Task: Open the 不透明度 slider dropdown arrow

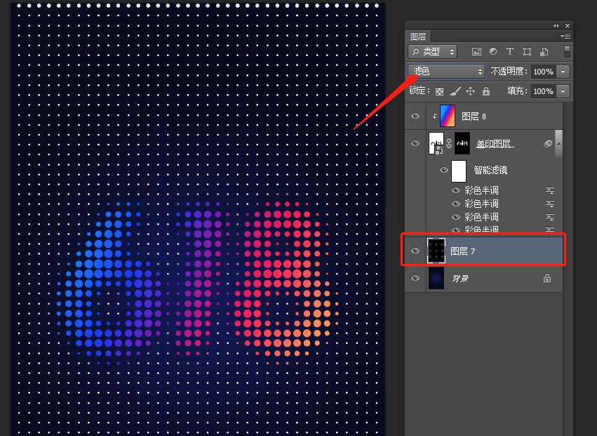Action: coord(563,72)
